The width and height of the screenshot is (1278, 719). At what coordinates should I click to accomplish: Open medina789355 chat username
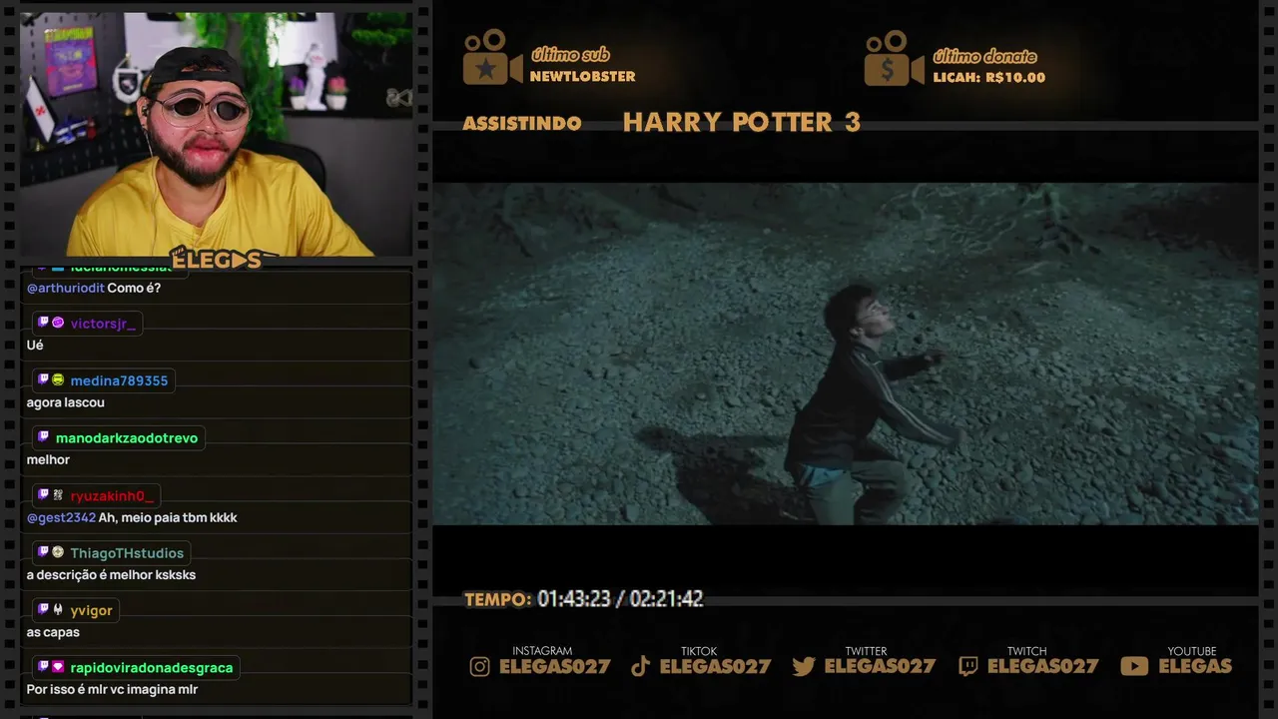tap(119, 380)
